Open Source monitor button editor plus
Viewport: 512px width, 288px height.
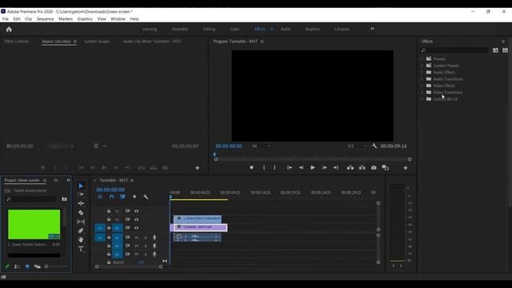click(x=198, y=168)
